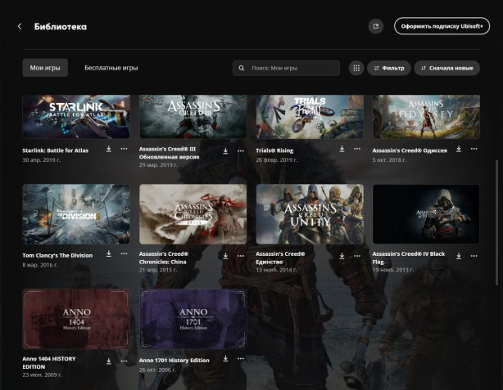
Task: Open three-dot menu for Anno 1701 History Edition
Action: pyautogui.click(x=241, y=360)
